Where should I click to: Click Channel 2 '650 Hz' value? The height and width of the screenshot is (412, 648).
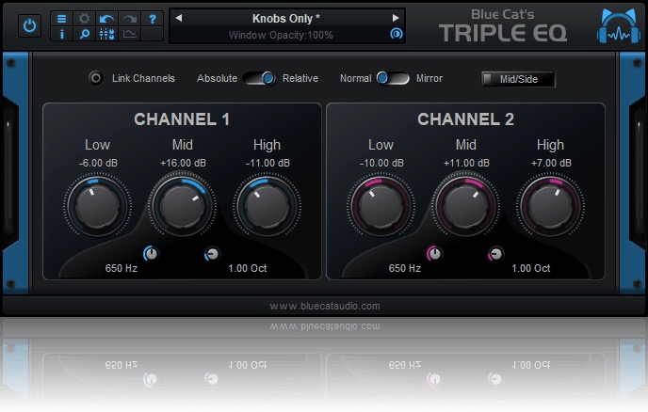click(405, 268)
